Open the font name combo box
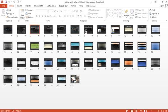Screen dimensions: 168x112 (x=42, y=11)
